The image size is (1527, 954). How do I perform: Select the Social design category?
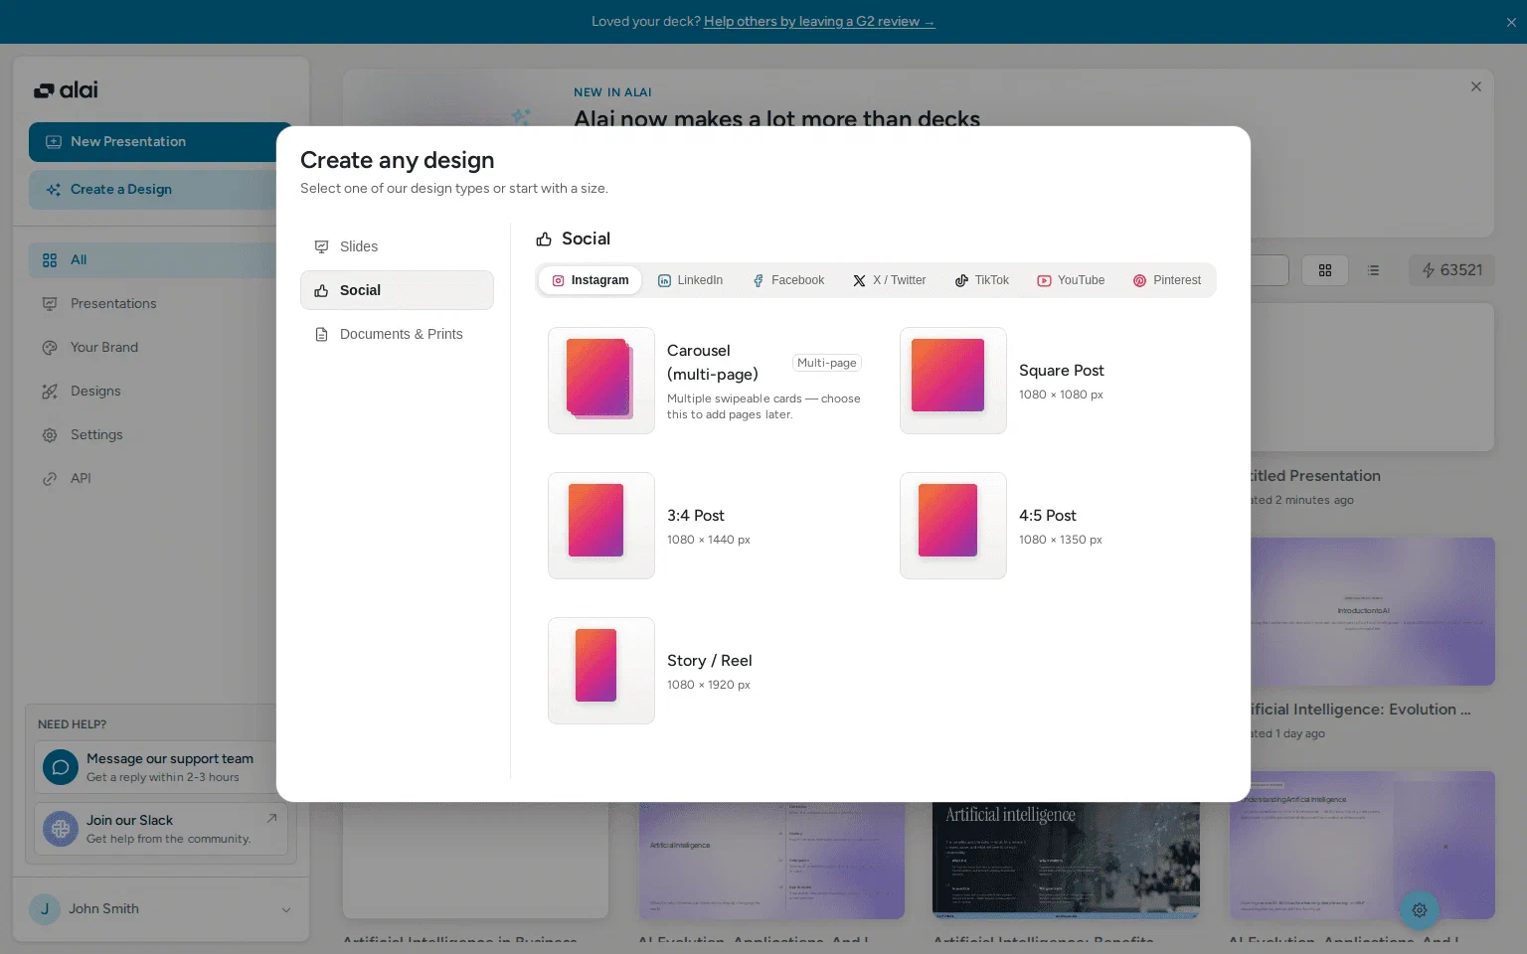point(397,290)
